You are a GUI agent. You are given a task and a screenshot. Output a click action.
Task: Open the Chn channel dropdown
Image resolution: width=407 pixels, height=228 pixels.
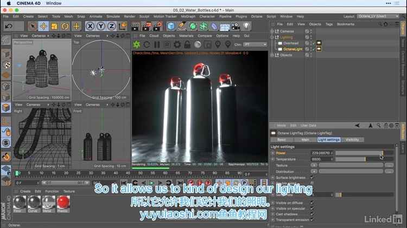[x=255, y=44]
